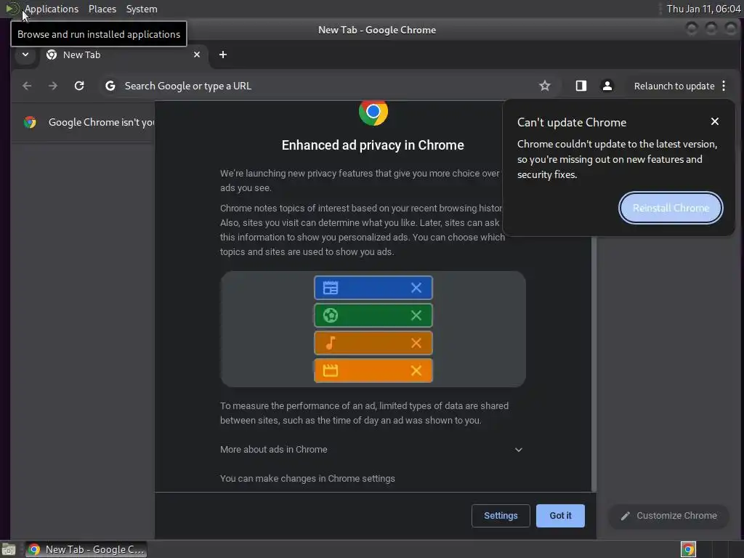
Task: Dismiss the Can't update Chrome popup
Action: pos(715,121)
